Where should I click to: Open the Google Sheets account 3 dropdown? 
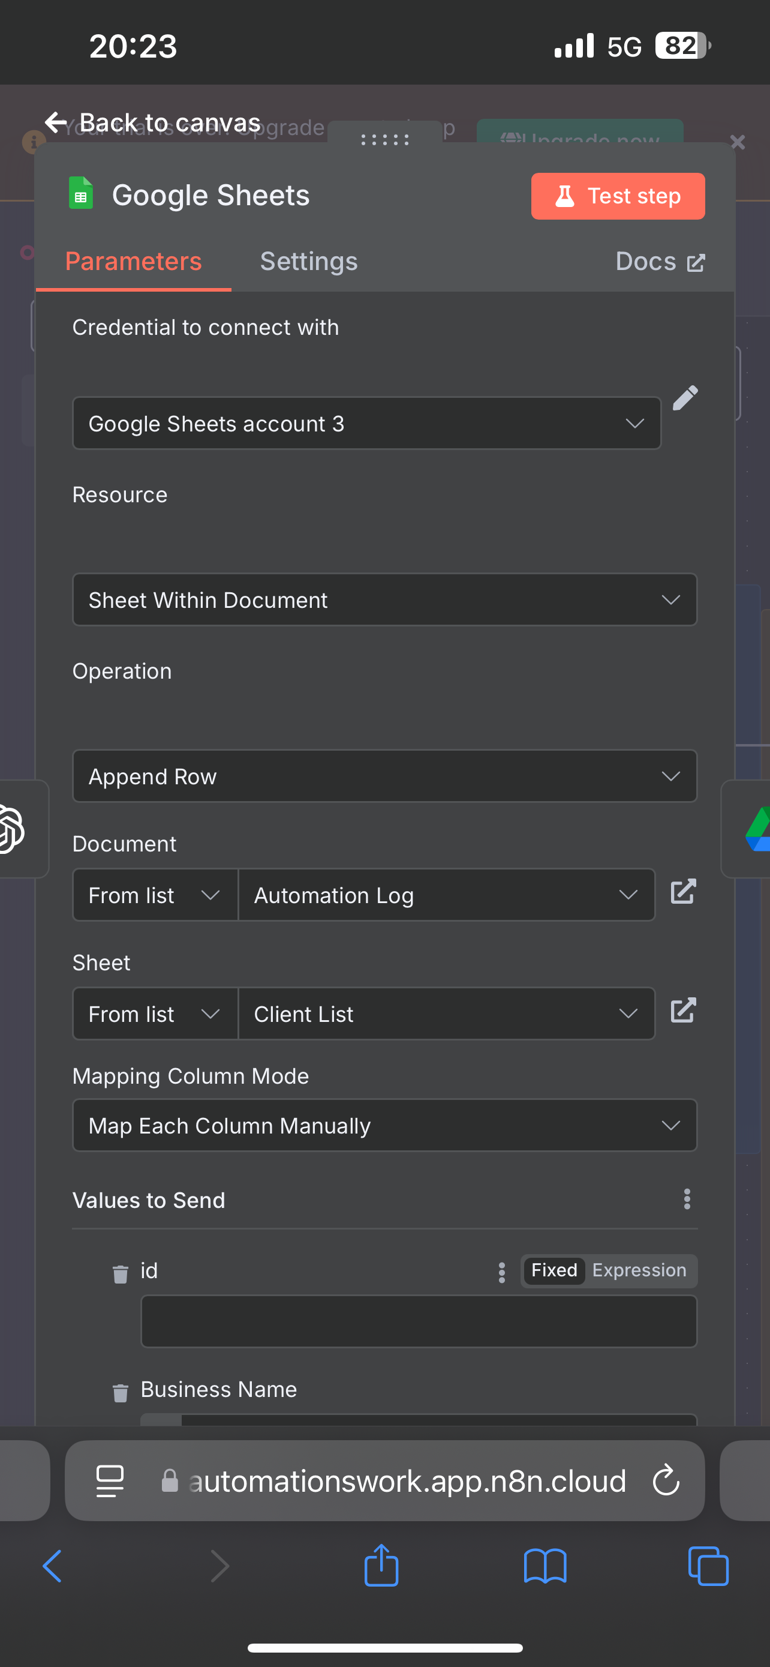coord(366,423)
